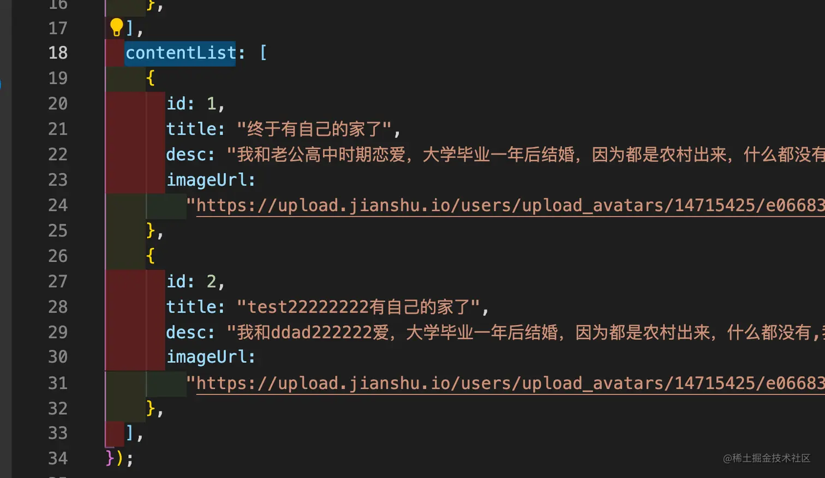Screen dimensions: 825x478
Task: Open the second jianshu image URL link
Action: [510, 383]
